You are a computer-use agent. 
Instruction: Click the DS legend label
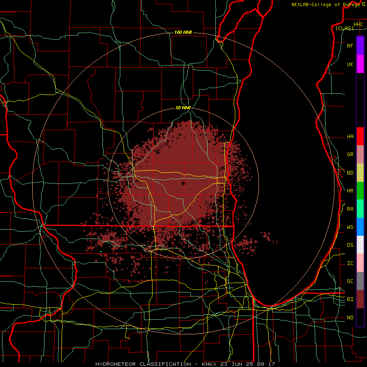(350, 245)
